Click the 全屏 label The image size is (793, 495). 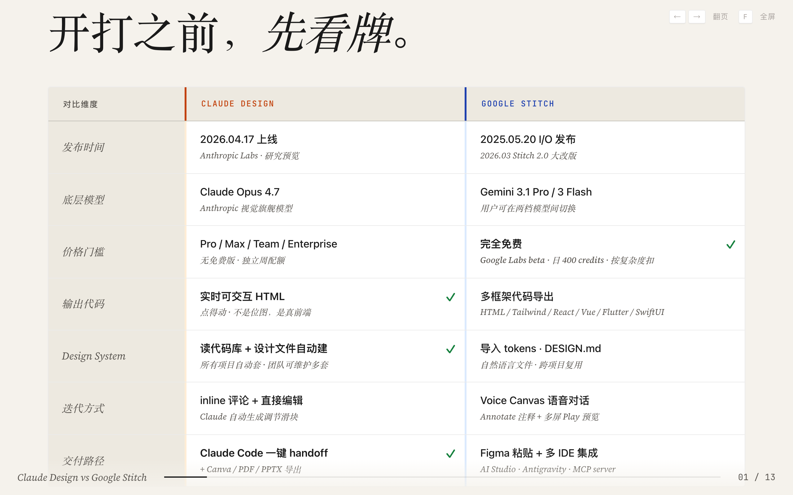(x=767, y=17)
